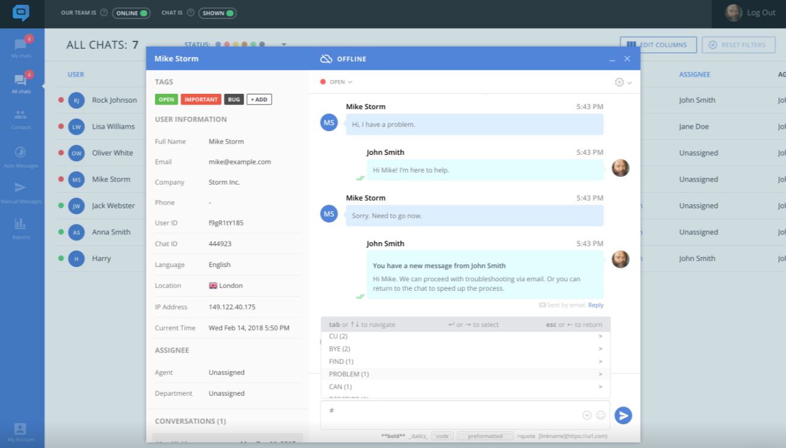The width and height of the screenshot is (786, 448).
Task: Expand the PROBLEM (1) canned response group
Action: (x=465, y=374)
